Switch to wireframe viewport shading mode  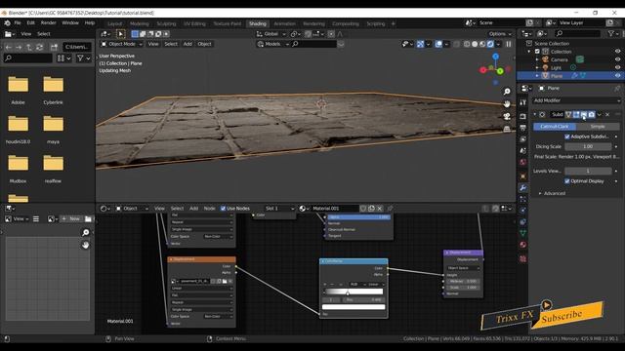[x=467, y=44]
